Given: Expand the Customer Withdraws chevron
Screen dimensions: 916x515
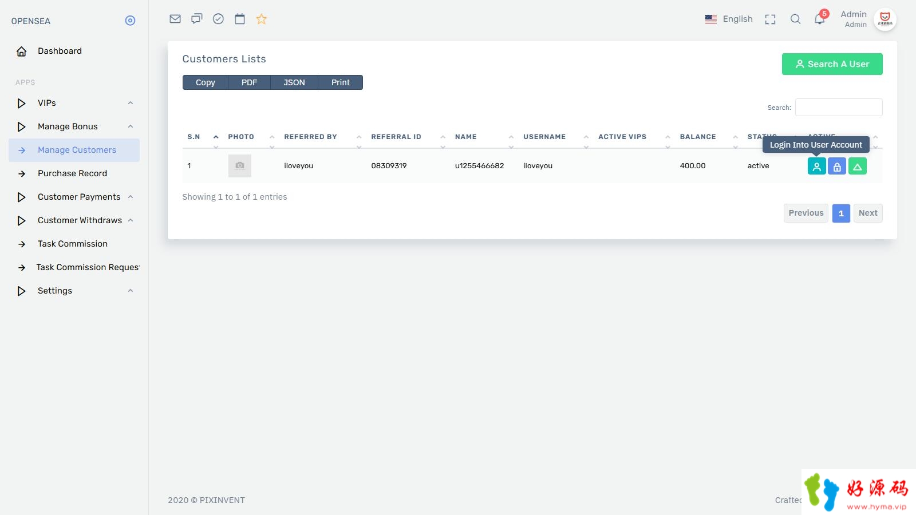Looking at the screenshot, I should coord(131,220).
